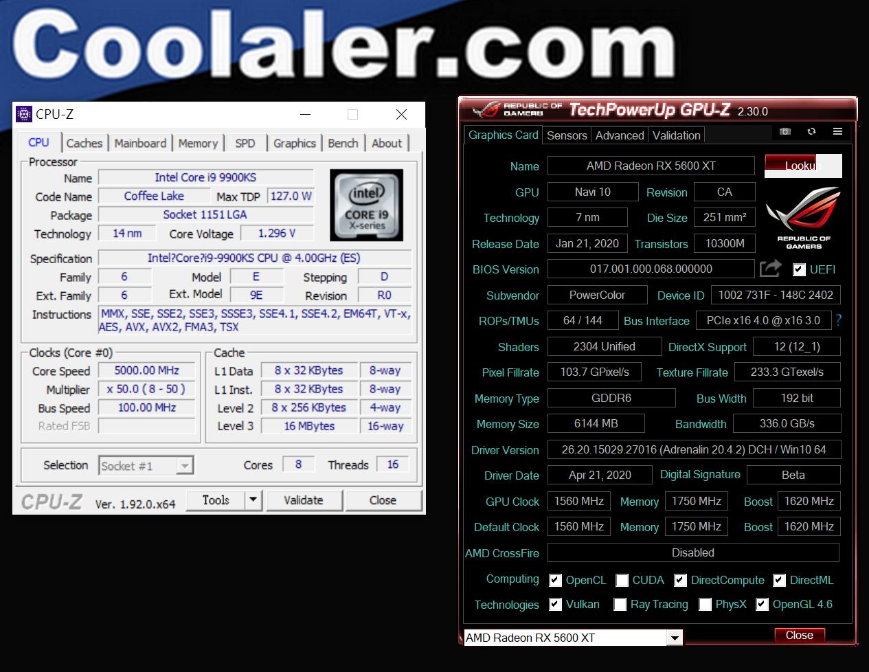Open the Socket #1 selection dropdown
Viewport: 869px width, 672px height.
click(146, 466)
